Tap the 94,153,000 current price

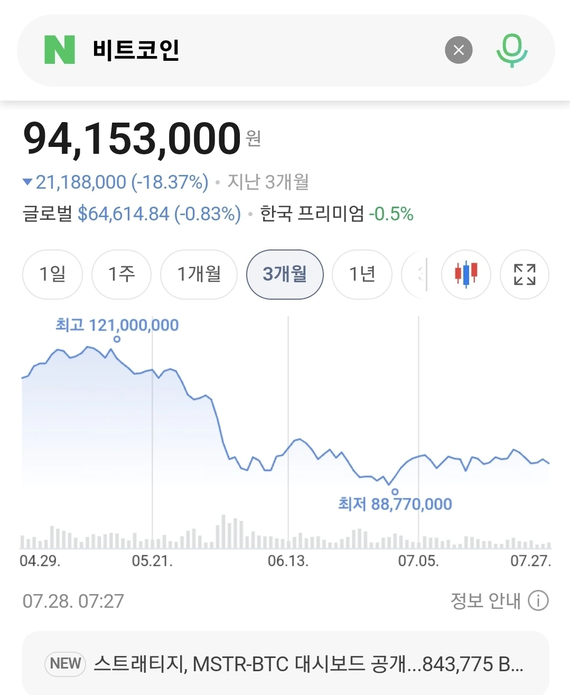click(x=132, y=138)
